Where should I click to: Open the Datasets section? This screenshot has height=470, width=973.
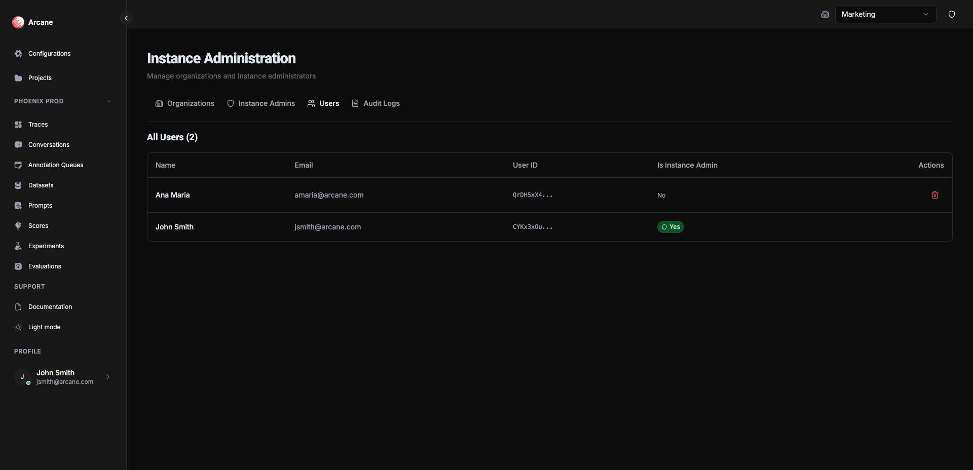[41, 185]
